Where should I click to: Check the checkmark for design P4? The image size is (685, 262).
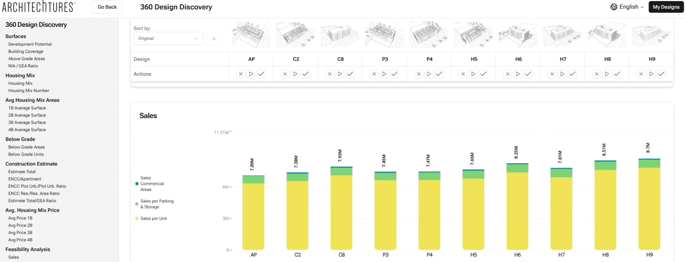click(x=439, y=74)
